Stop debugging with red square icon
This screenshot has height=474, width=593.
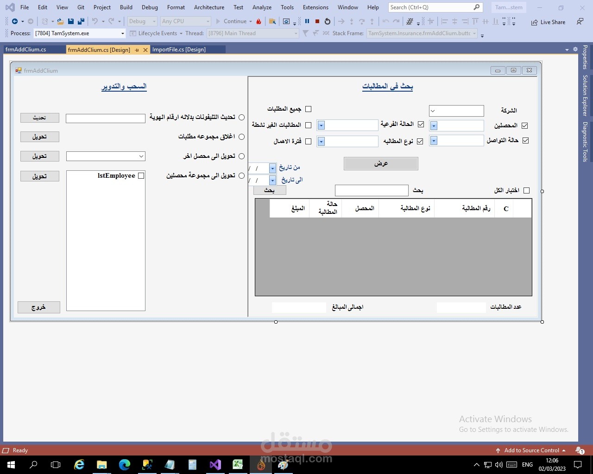click(317, 21)
